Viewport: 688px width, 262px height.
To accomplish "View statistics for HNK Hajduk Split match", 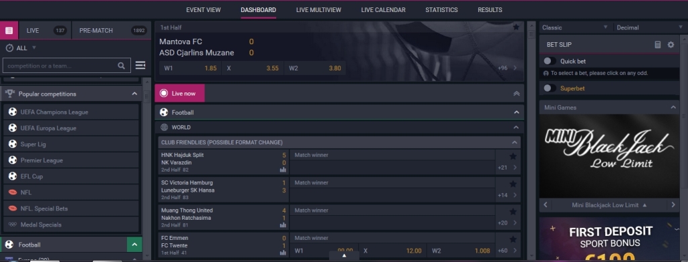I will 283,170.
